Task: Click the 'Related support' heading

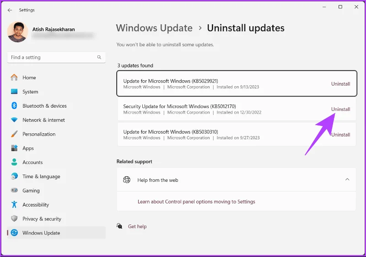Action: (134, 161)
